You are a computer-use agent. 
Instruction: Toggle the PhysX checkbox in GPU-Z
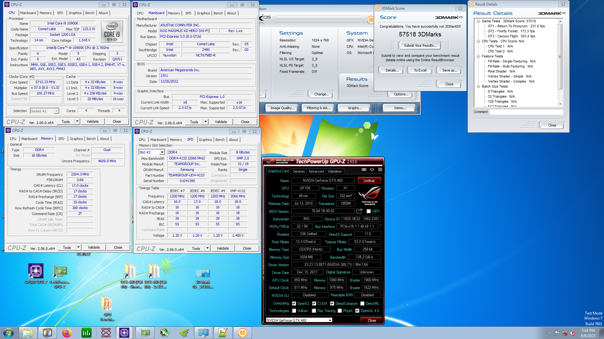click(x=340, y=311)
